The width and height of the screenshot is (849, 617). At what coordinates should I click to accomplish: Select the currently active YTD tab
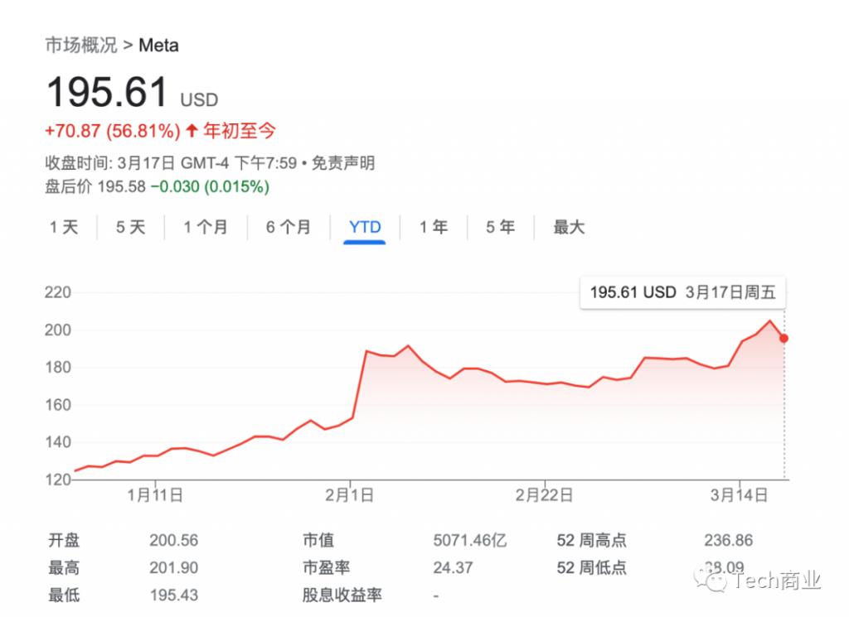pos(364,226)
